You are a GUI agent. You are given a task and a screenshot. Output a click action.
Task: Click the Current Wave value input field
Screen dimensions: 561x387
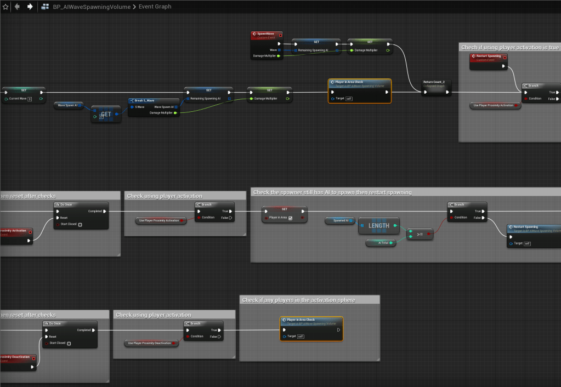[30, 99]
